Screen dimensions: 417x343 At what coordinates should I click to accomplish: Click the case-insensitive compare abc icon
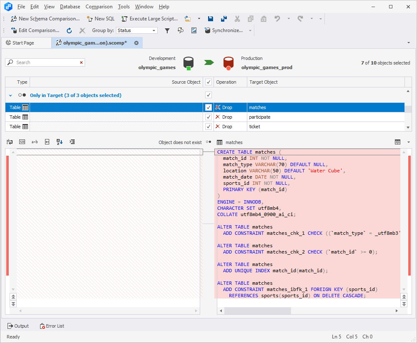[9, 142]
